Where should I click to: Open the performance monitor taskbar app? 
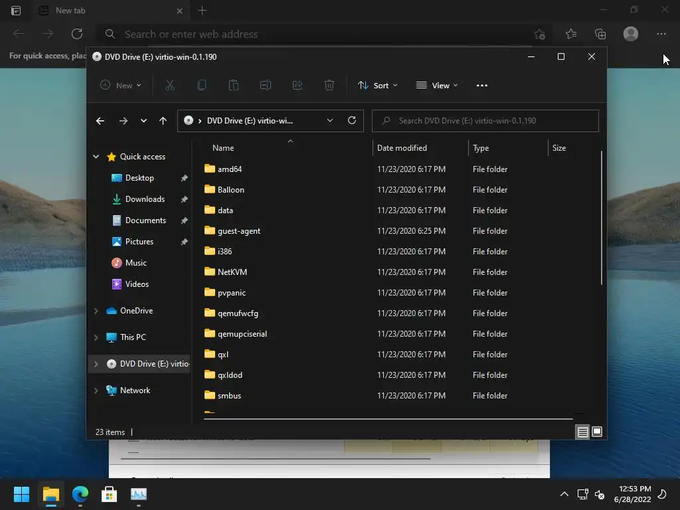tap(138, 494)
